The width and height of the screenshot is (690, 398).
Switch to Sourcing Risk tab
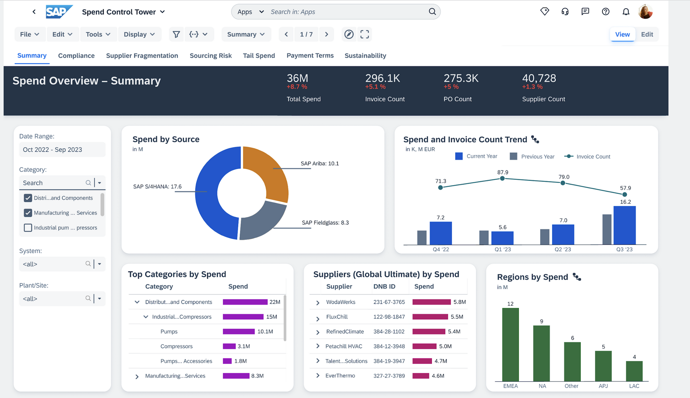point(211,55)
